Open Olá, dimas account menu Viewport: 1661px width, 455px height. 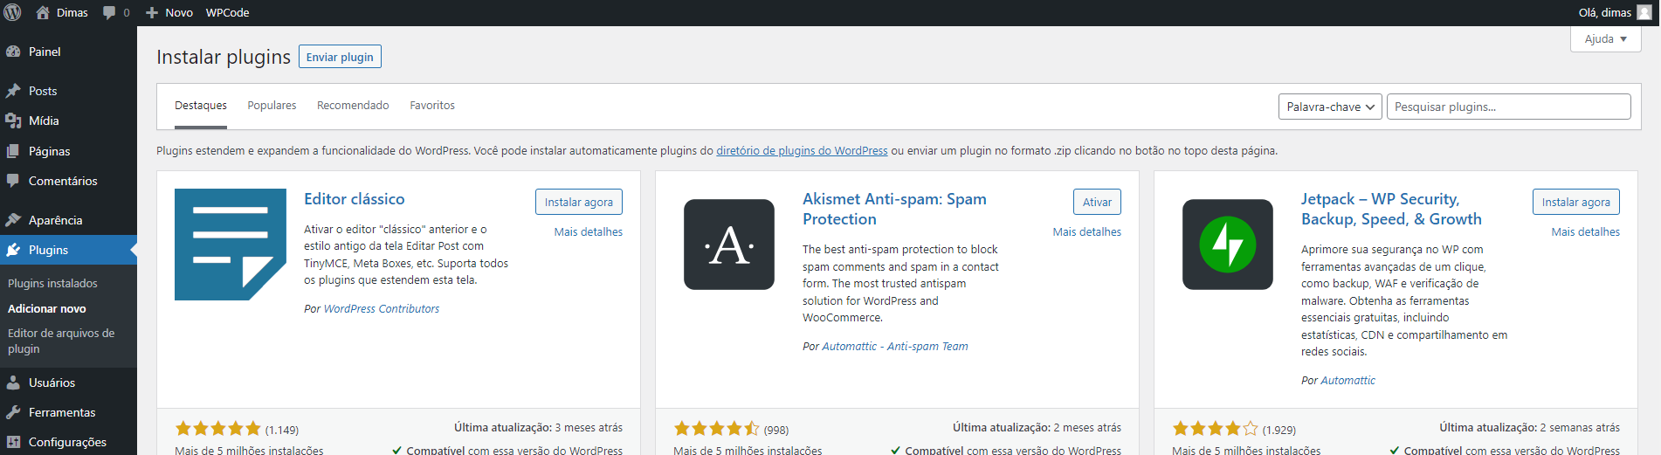point(1615,12)
